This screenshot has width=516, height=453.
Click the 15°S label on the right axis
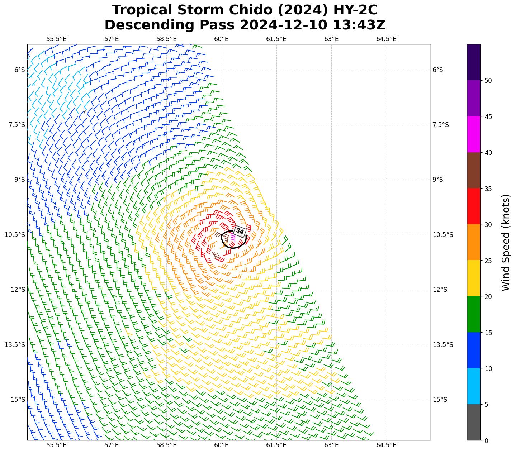coord(440,400)
